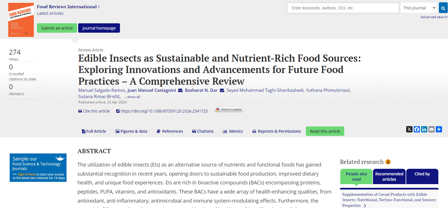Email author Juan Manuel Castagnini envelope icon
The image size is (448, 208).
point(180,90)
